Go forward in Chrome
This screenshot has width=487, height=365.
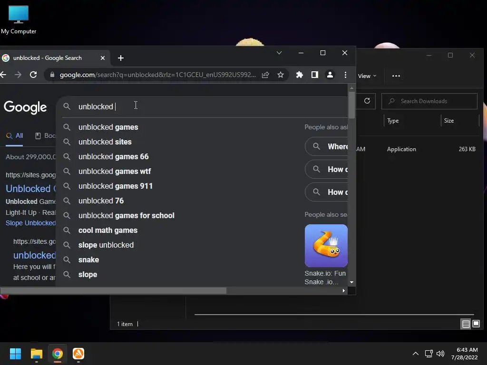(18, 75)
